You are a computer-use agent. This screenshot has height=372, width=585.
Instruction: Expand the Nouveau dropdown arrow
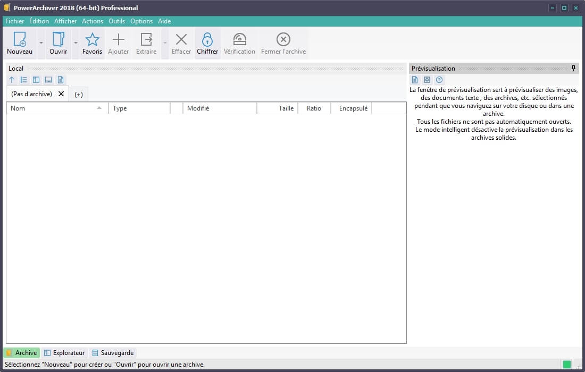[41, 43]
